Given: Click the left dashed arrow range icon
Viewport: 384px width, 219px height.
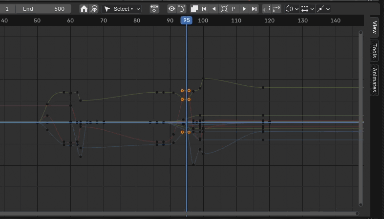Looking at the screenshot, I should tap(267, 9).
